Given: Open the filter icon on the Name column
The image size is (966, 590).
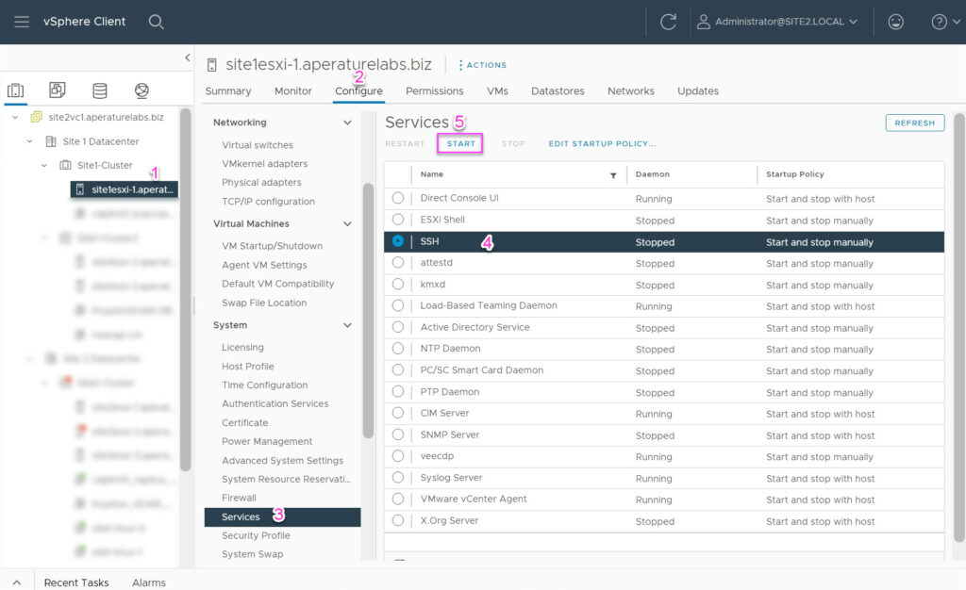Looking at the screenshot, I should [x=613, y=174].
